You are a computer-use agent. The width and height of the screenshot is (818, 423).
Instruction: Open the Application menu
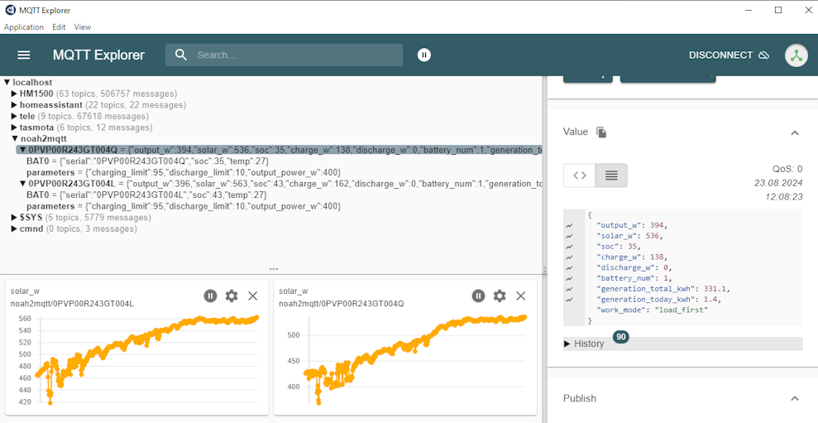24,27
